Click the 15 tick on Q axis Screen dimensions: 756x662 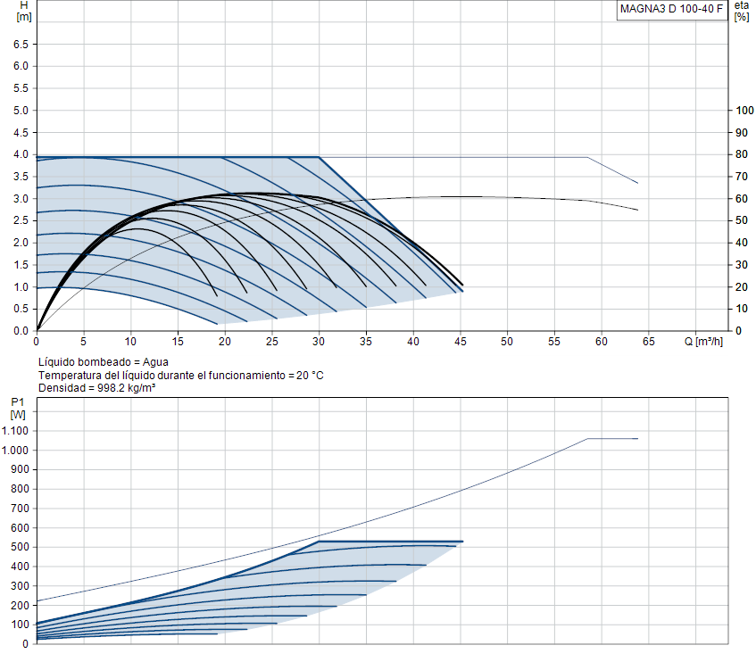pyautogui.click(x=178, y=342)
